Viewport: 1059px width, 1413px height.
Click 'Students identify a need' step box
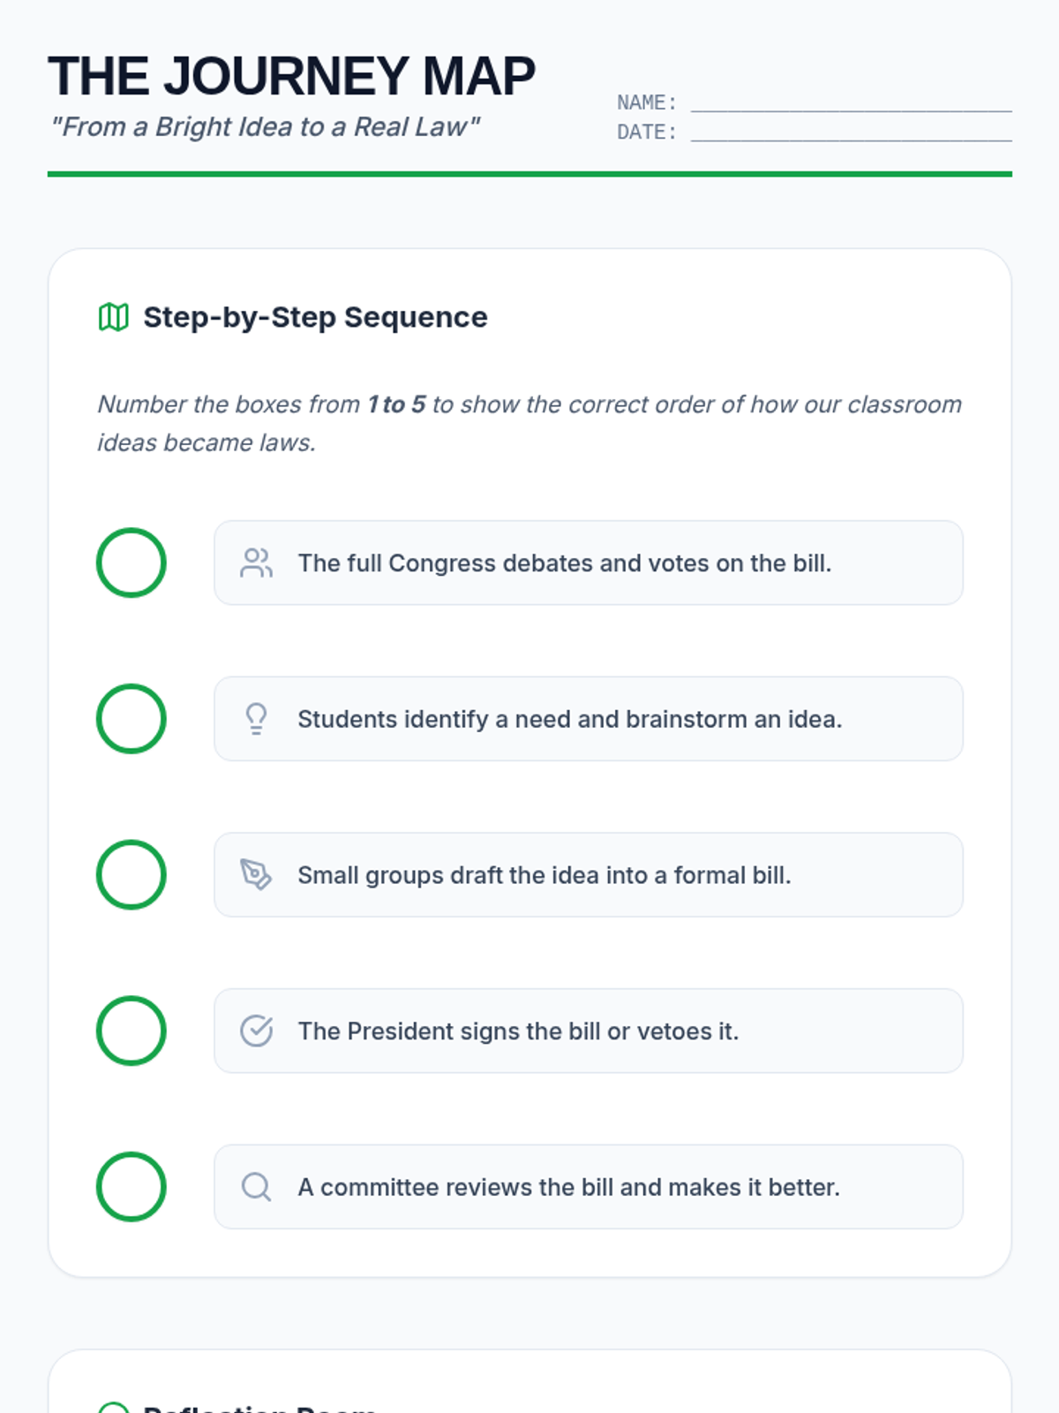coord(588,719)
